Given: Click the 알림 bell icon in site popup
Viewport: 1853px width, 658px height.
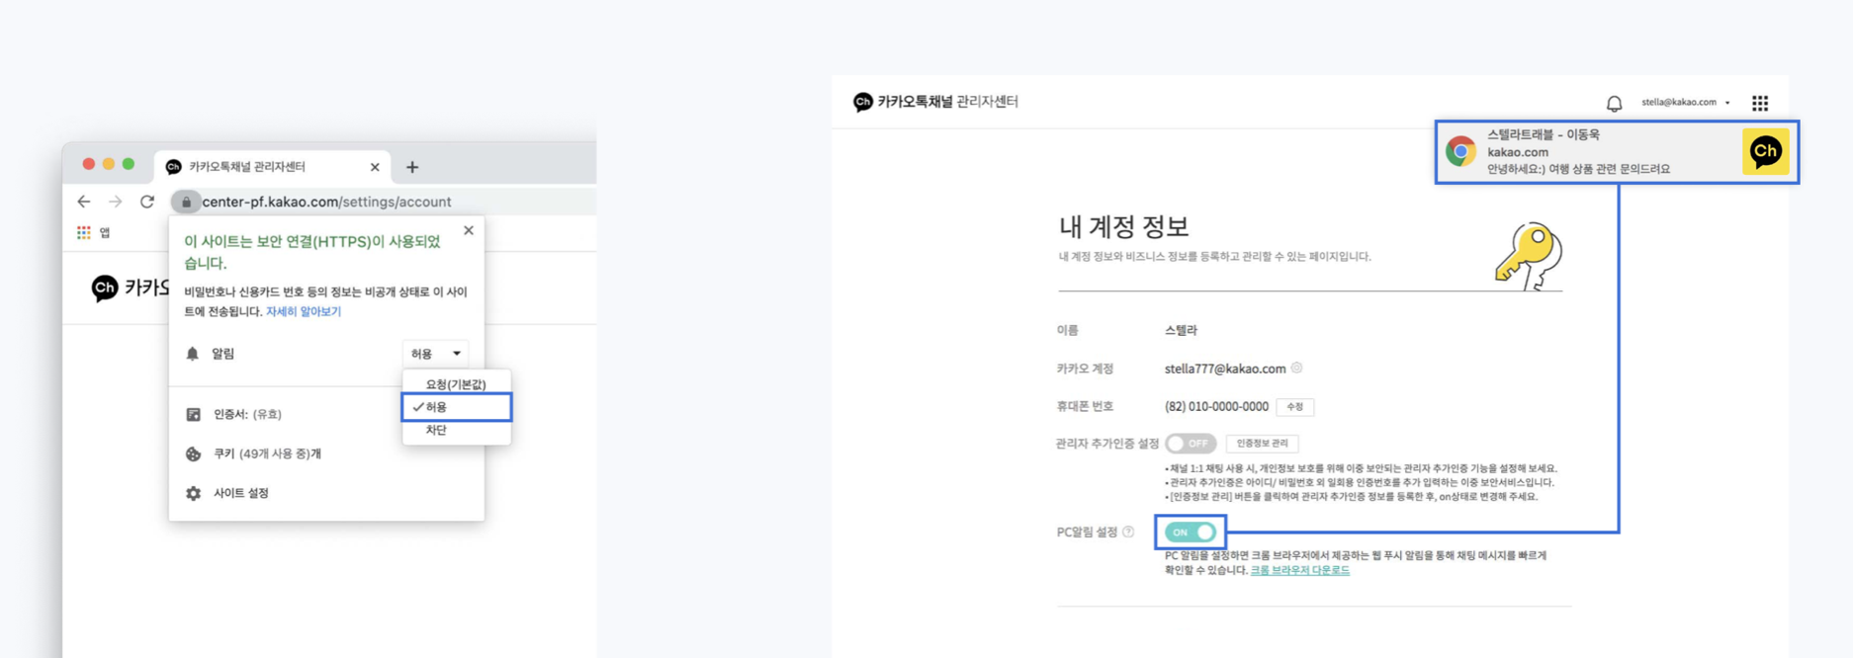Looking at the screenshot, I should tap(193, 354).
